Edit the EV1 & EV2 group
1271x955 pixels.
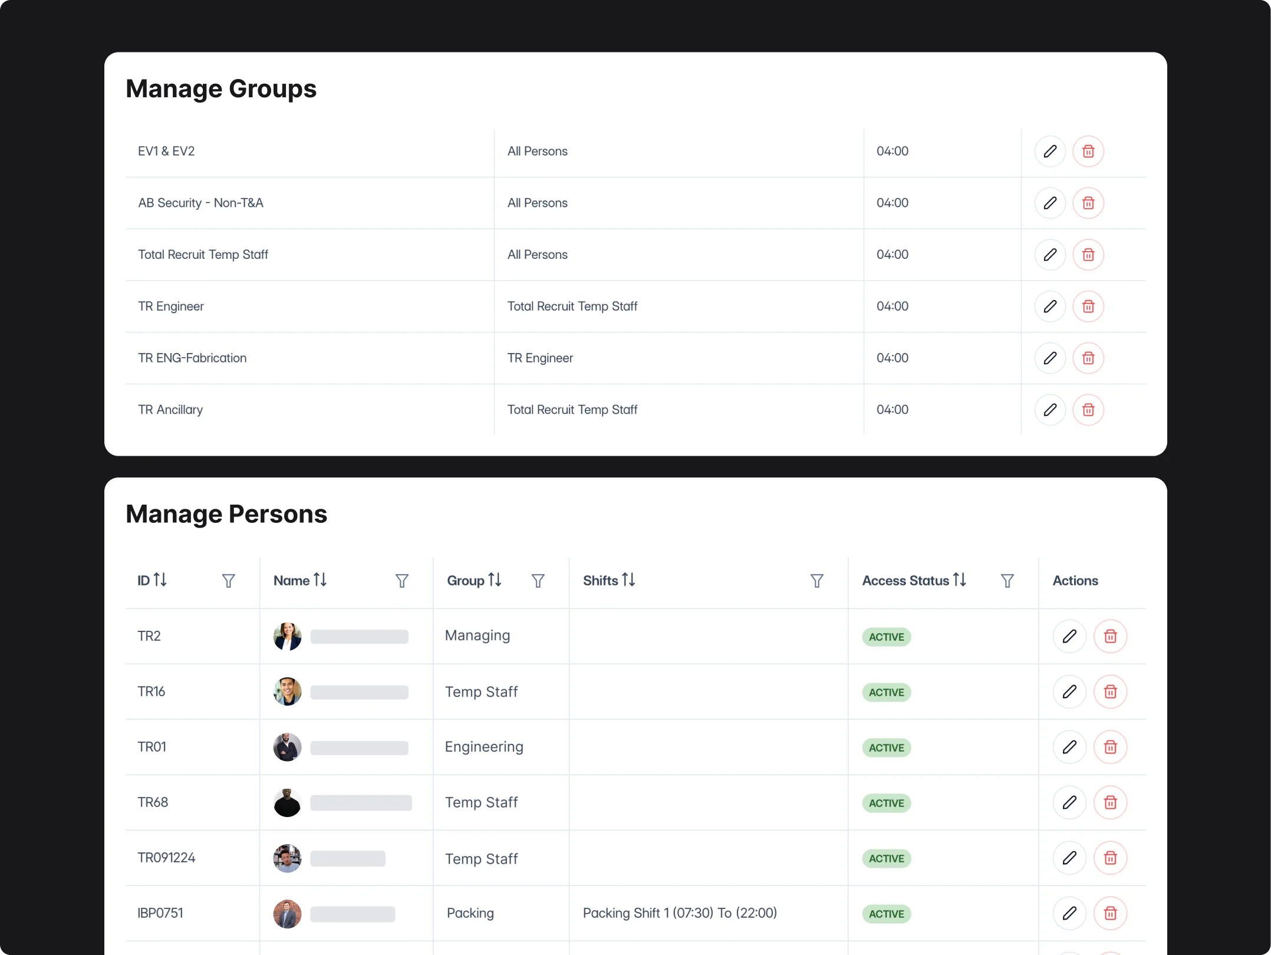tap(1050, 152)
